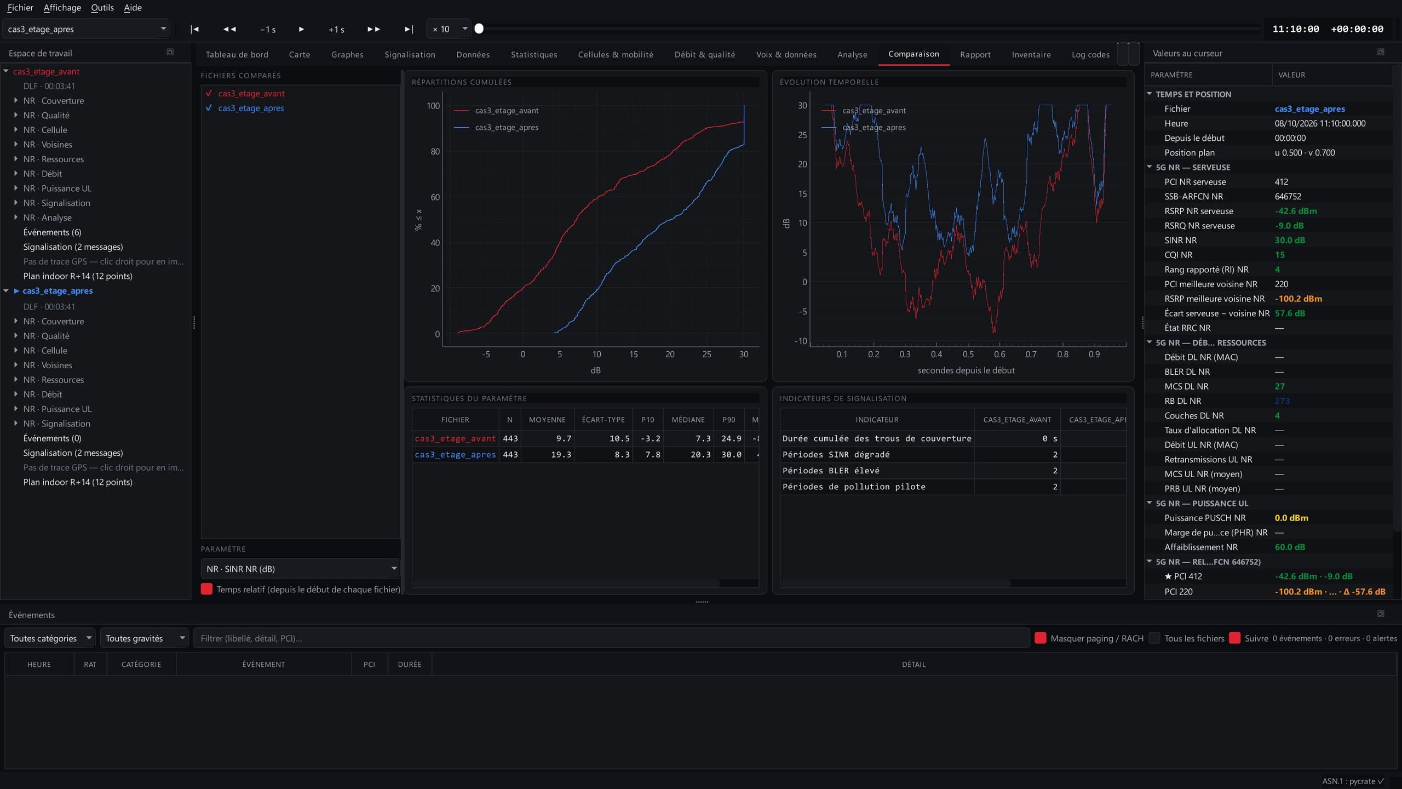The image size is (1402, 789).
Task: Switch to the Cellules & mobilité tab
Action: coord(616,55)
